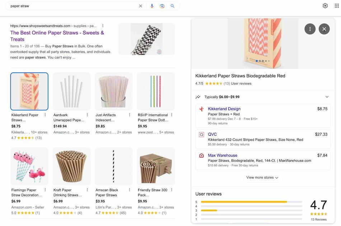The image size is (341, 226).
Task: Open the QVC store offer
Action: pos(212,134)
